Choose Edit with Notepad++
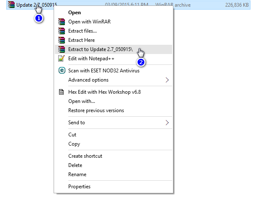 114,59
